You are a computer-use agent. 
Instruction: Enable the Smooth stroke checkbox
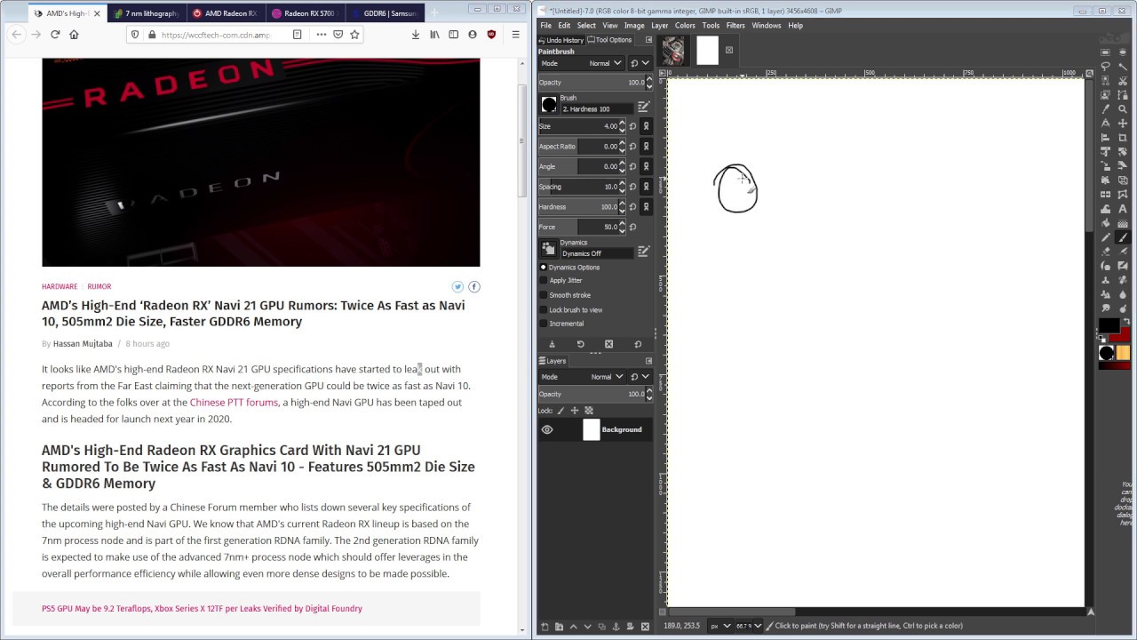pos(544,295)
